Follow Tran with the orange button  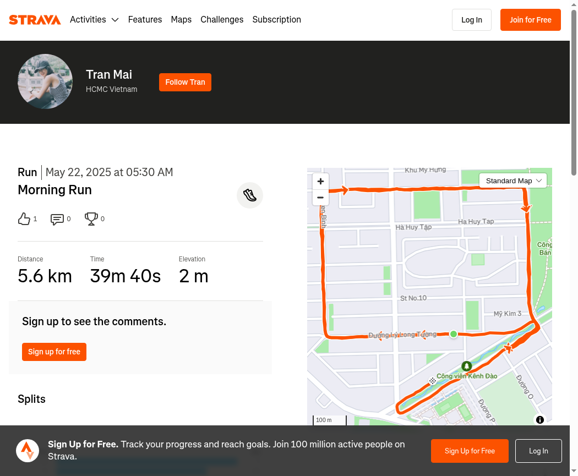pyautogui.click(x=185, y=82)
